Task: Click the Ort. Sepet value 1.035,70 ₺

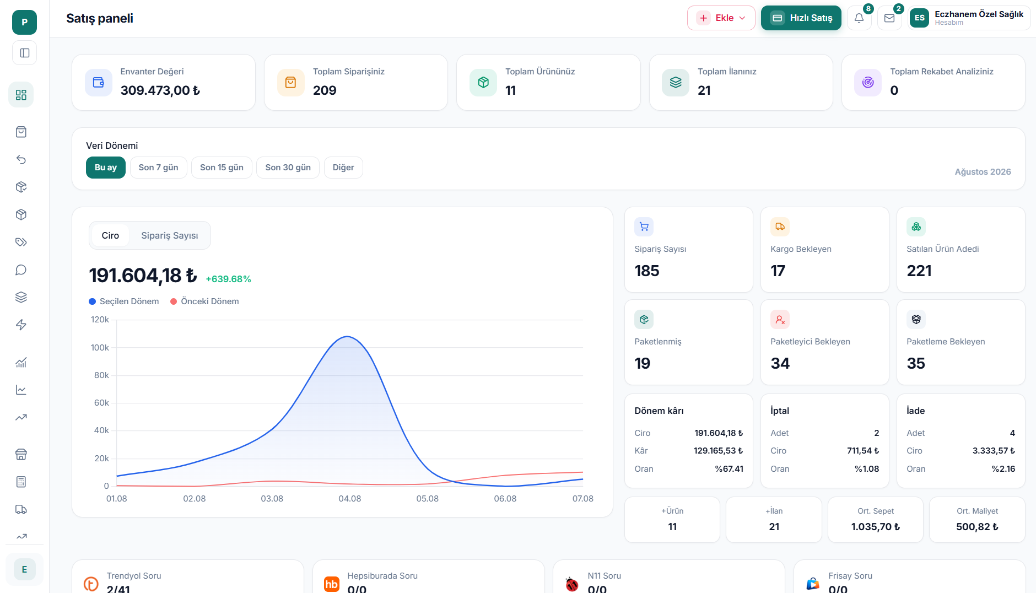Action: coord(876,527)
